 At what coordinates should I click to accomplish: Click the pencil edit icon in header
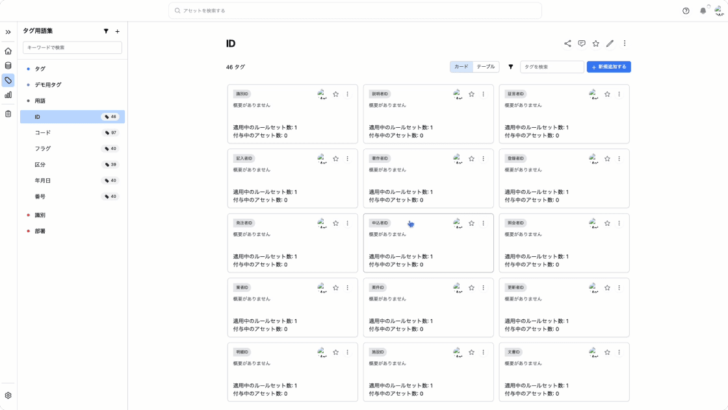click(610, 43)
